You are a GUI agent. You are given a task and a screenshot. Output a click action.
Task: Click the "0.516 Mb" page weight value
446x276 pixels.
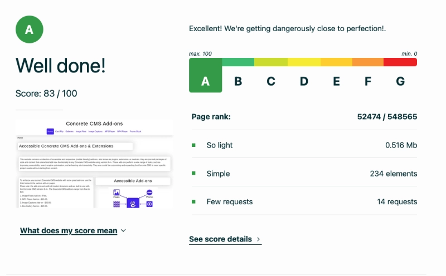[x=401, y=145]
